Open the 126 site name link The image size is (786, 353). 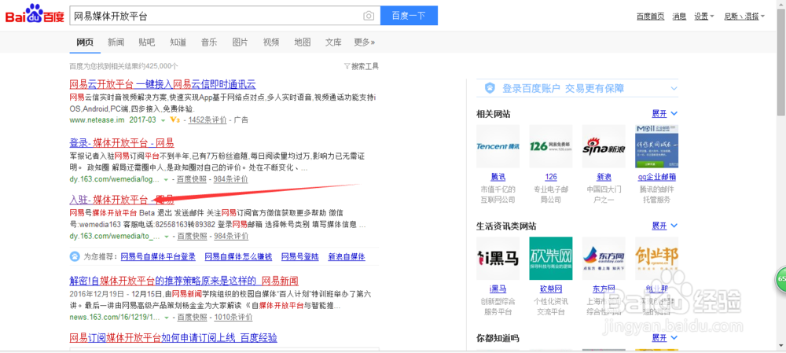[x=551, y=177]
